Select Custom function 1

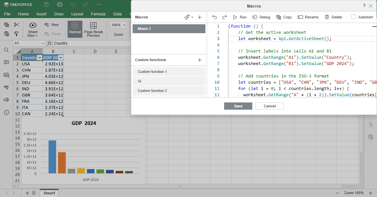[x=169, y=72]
